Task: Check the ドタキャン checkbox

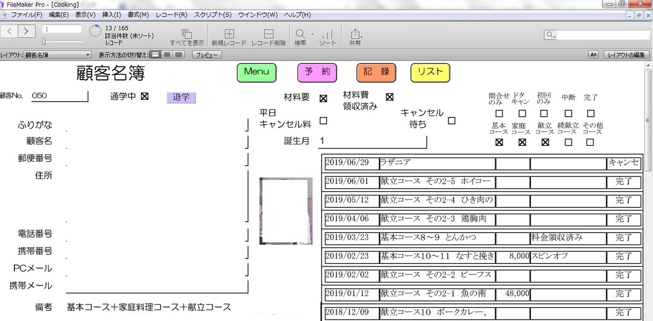Action: click(522, 113)
